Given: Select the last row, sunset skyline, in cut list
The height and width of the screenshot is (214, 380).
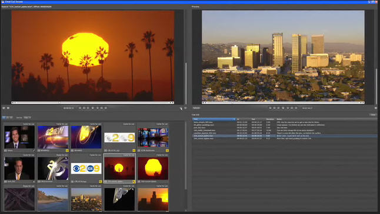Looking at the screenshot, I should (285, 138).
